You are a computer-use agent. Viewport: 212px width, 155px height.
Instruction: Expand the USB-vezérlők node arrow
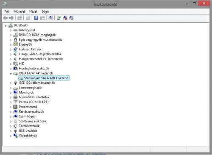[x=11, y=131]
